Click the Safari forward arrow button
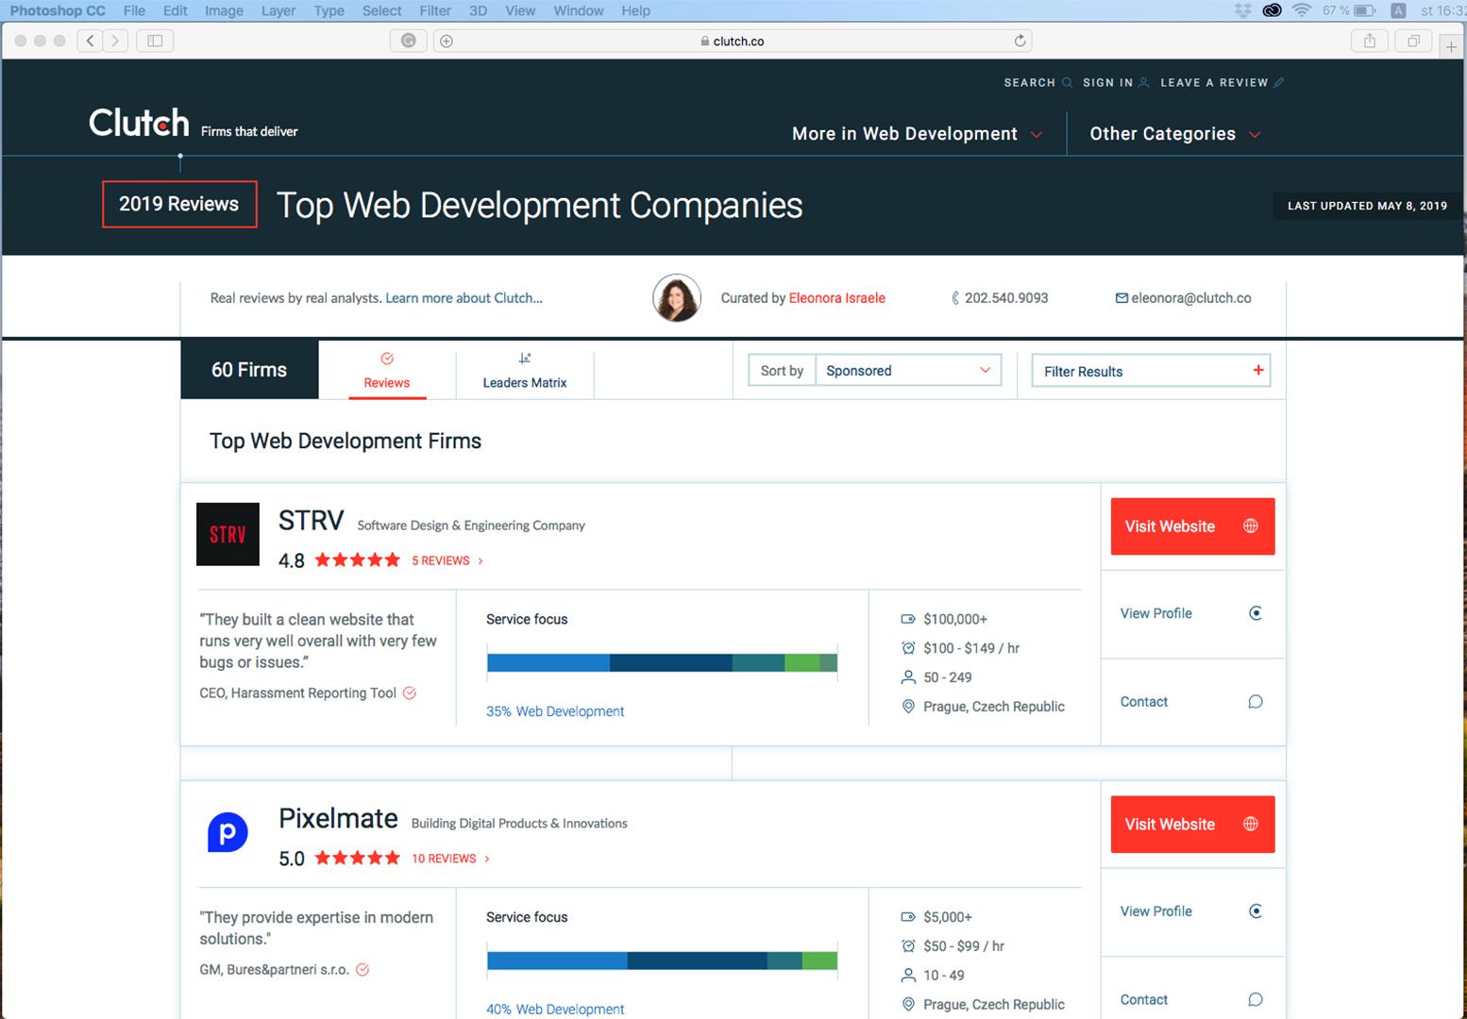Screen dimensions: 1467x1019 point(115,41)
